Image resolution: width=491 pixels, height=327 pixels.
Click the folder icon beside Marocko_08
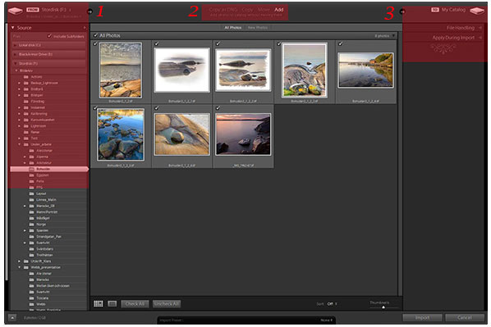tap(32, 206)
